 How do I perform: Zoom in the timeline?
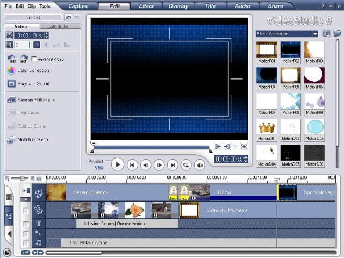pos(32,178)
